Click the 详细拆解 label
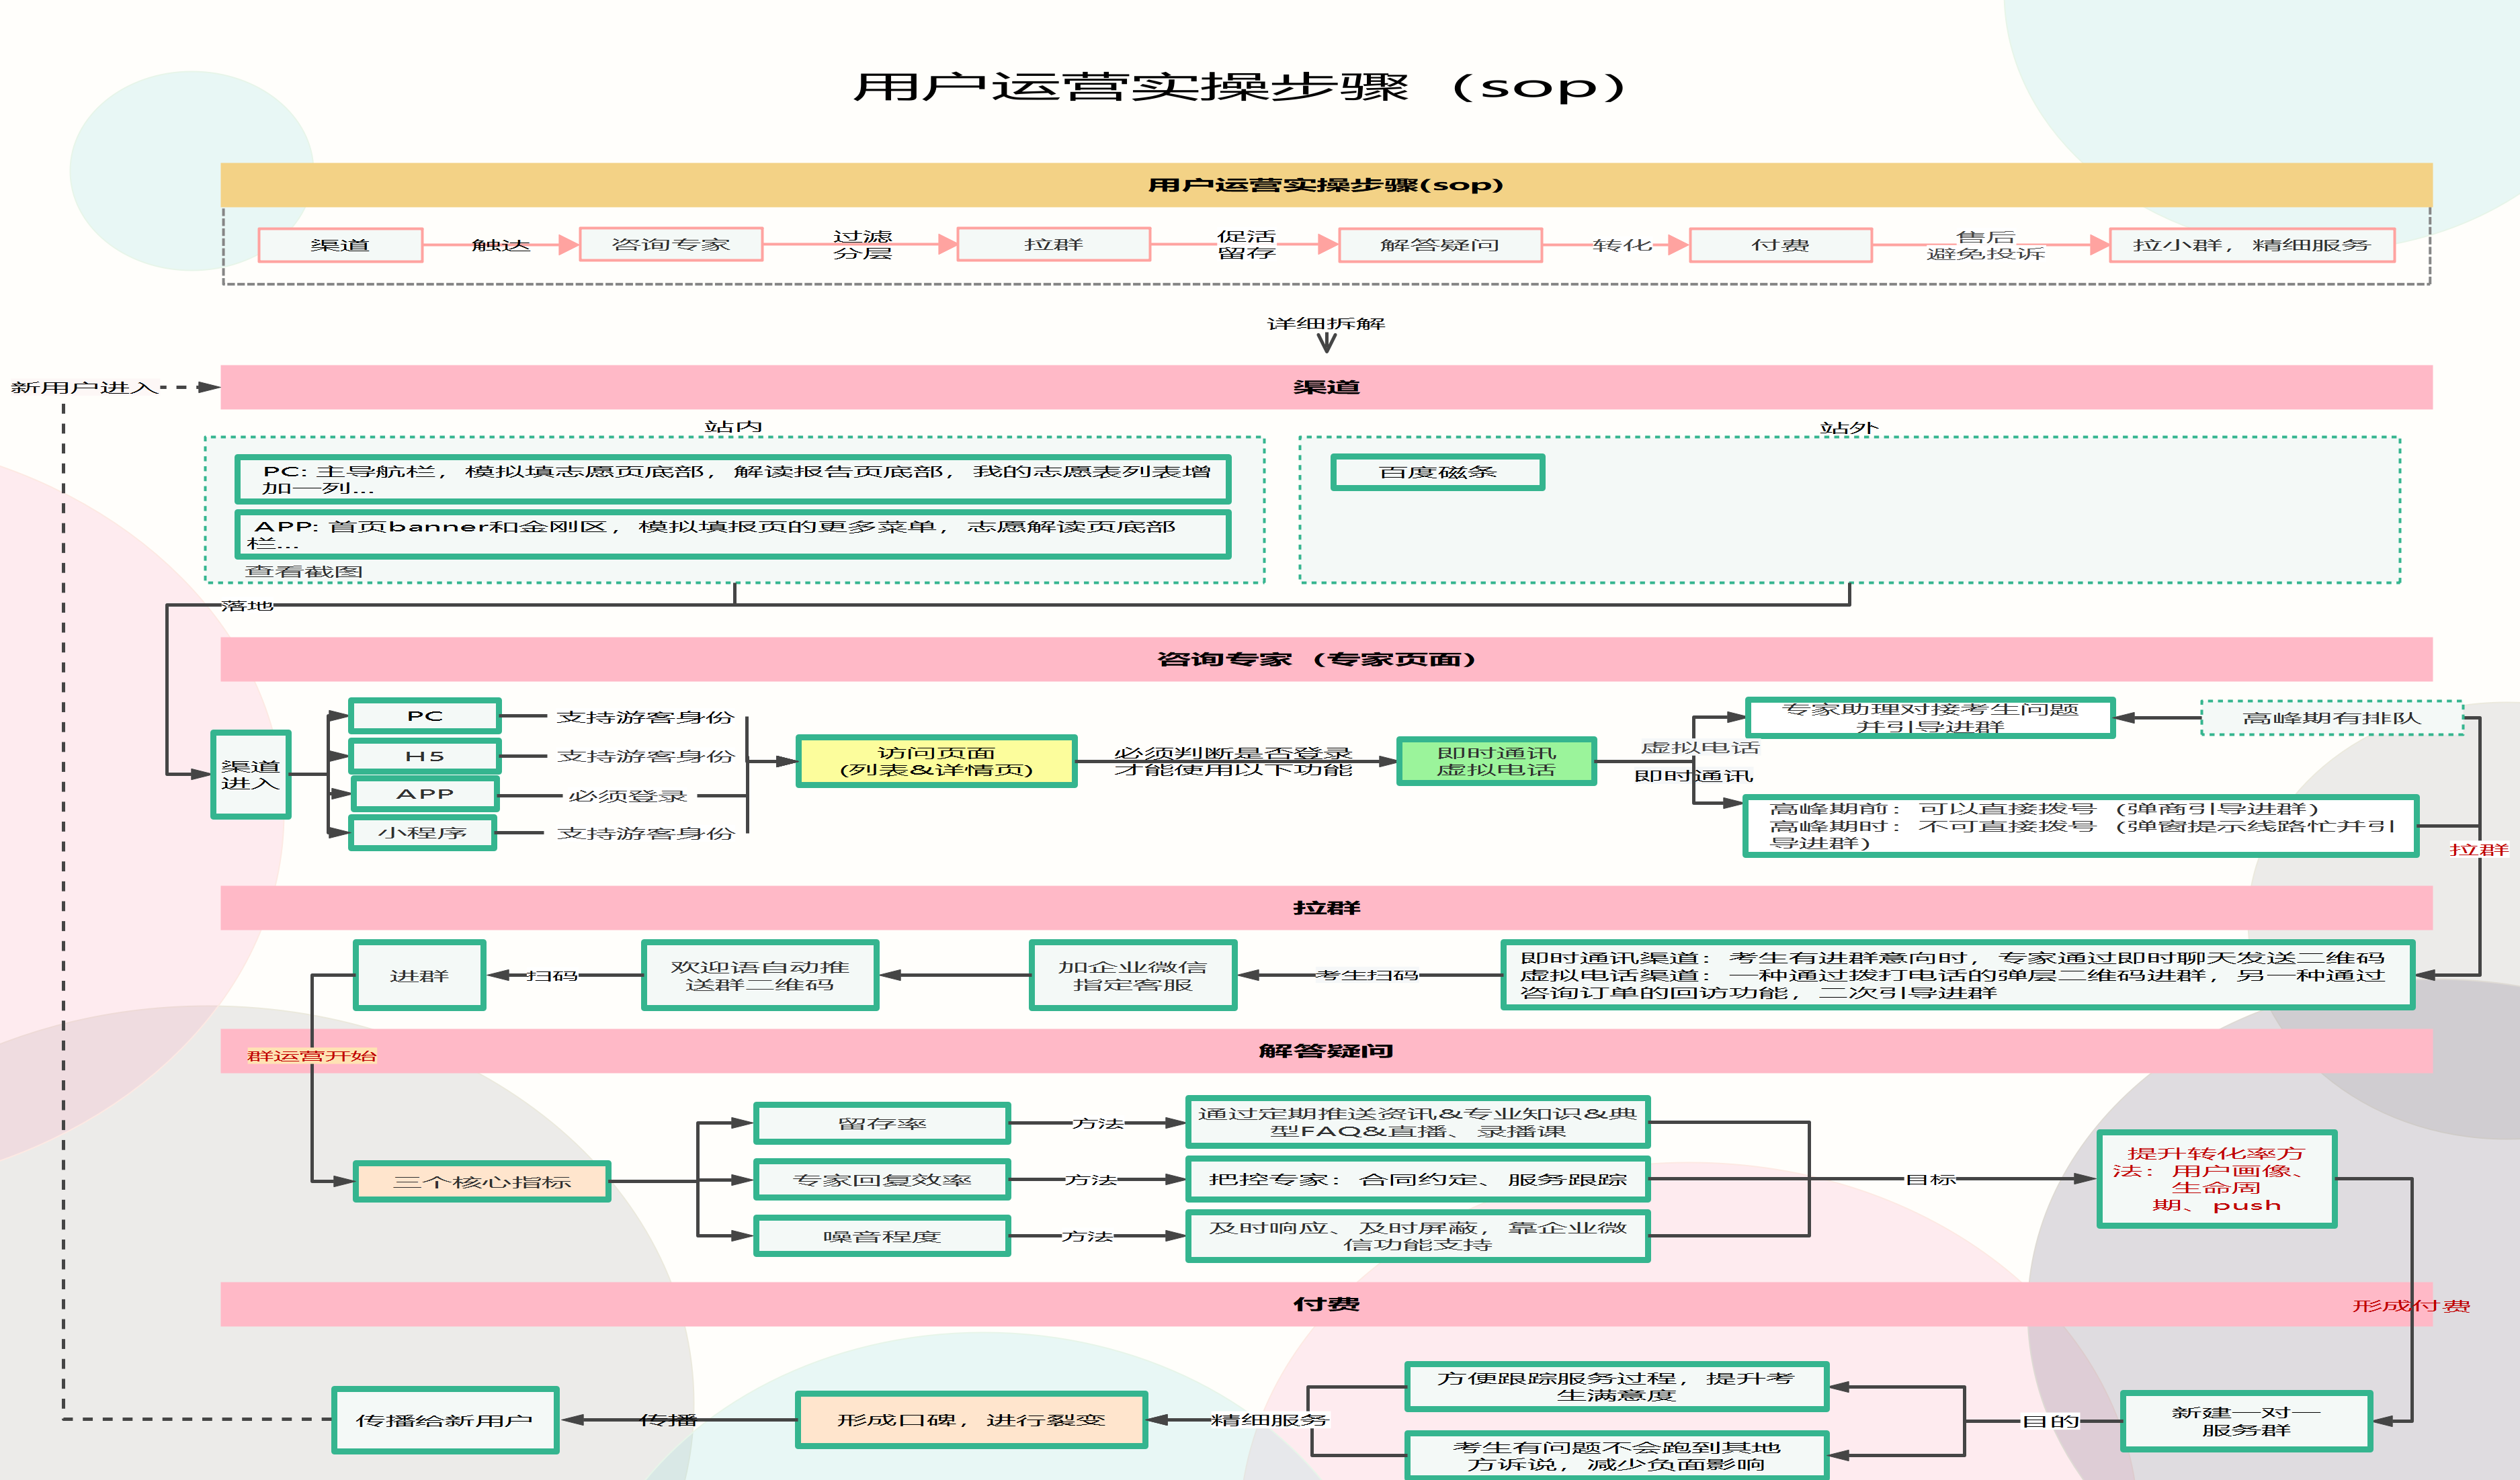Screen dimensions: 2520x1480 pyautogui.click(x=1326, y=323)
